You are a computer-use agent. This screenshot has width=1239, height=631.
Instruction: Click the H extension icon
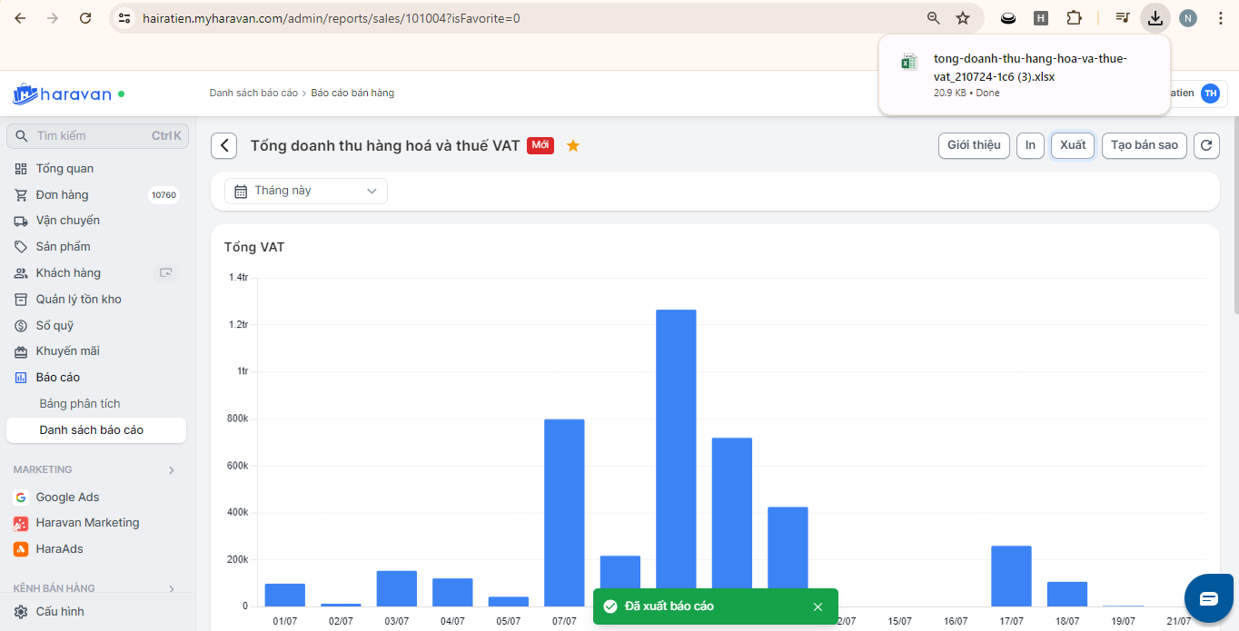click(1041, 18)
